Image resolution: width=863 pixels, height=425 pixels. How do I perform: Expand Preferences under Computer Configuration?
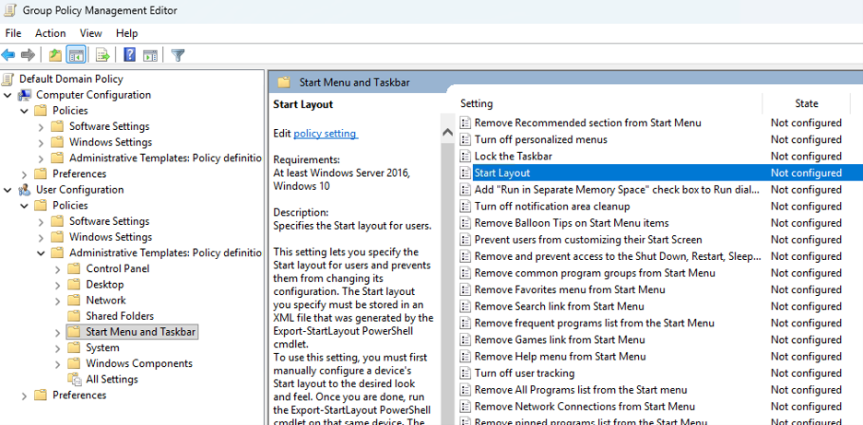click(24, 174)
